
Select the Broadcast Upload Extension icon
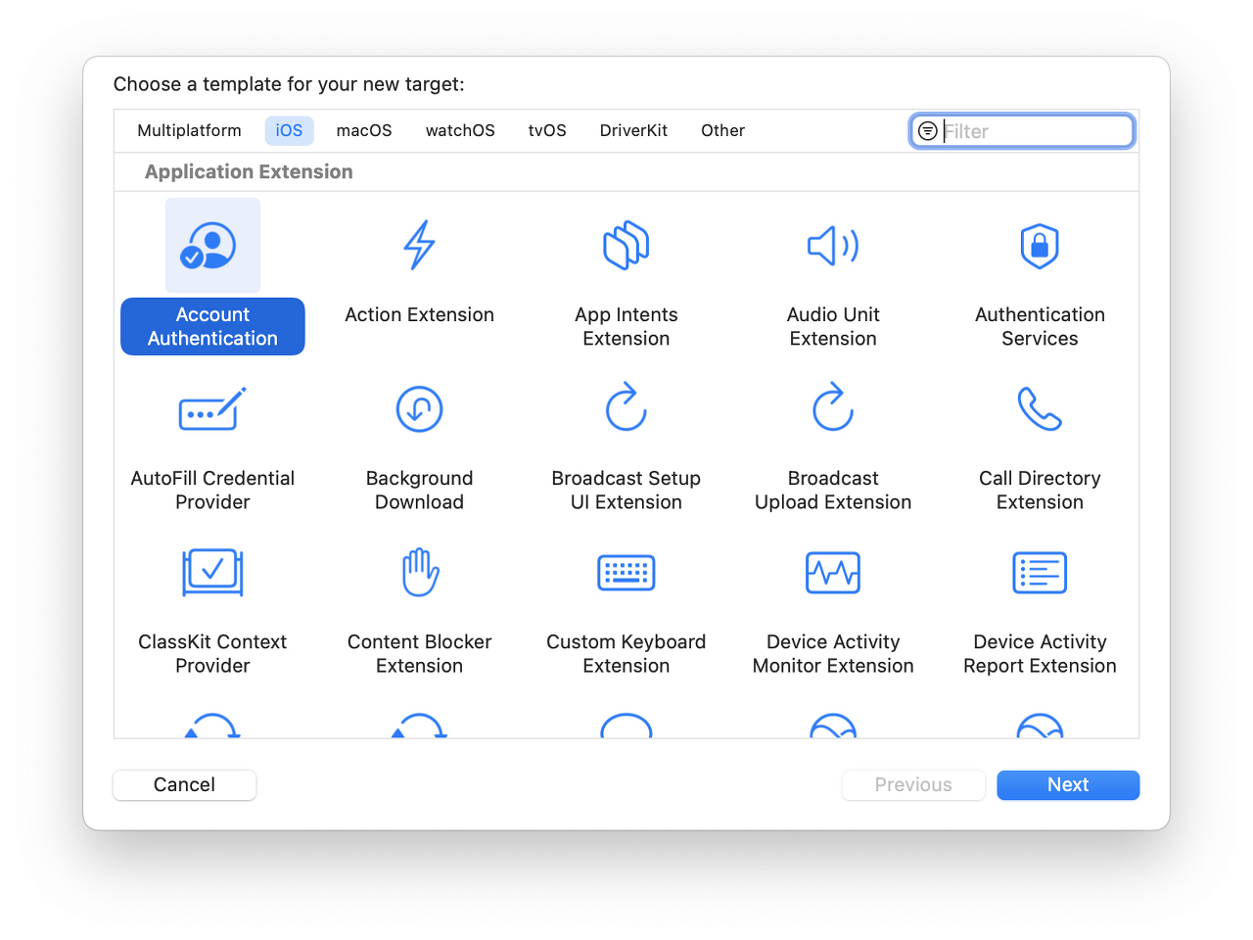(x=833, y=407)
